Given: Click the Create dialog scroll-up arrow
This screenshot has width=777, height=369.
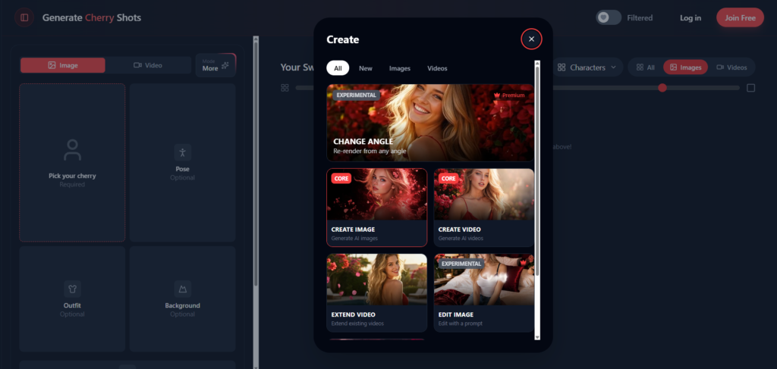Looking at the screenshot, I should pyautogui.click(x=537, y=63).
